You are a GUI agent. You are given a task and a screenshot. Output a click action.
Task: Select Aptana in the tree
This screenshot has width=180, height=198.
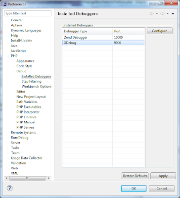point(16,25)
